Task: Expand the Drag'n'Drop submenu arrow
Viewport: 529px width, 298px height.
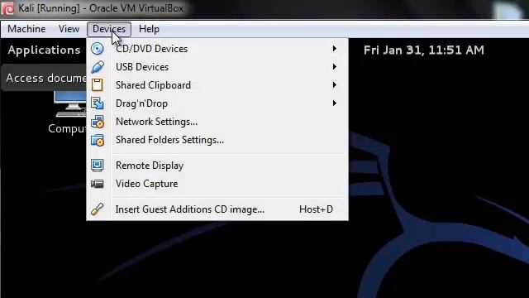Action: (334, 103)
